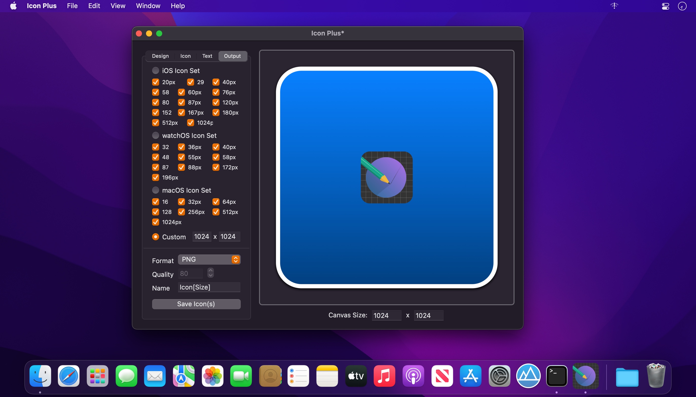Open System Preferences dock icon

[499, 376]
